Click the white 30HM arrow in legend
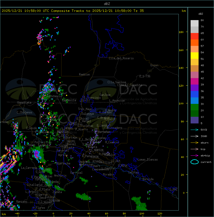The image size is (214, 217). click(194, 136)
